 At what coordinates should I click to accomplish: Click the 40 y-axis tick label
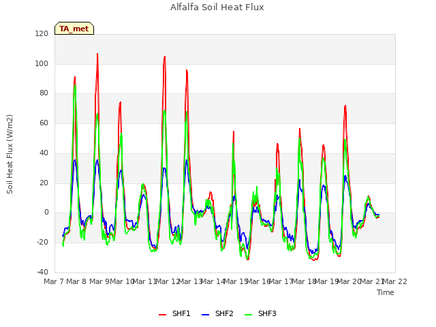[44, 153]
